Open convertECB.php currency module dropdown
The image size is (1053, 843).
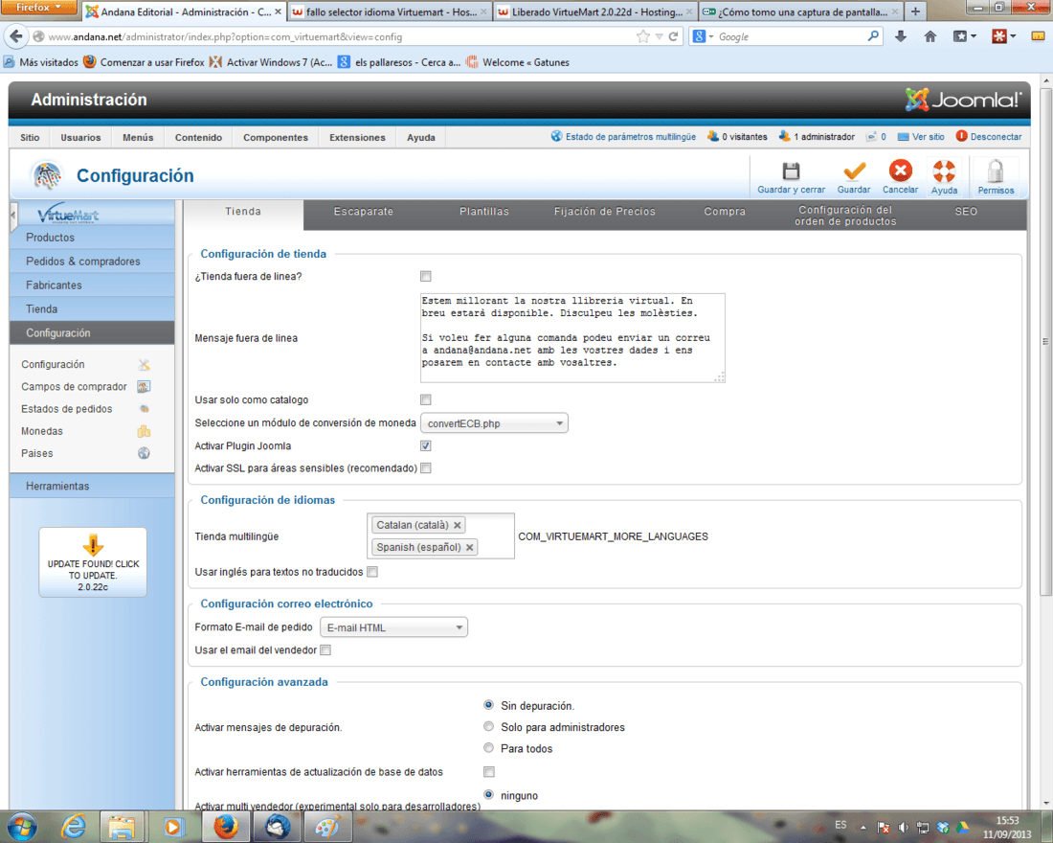494,423
